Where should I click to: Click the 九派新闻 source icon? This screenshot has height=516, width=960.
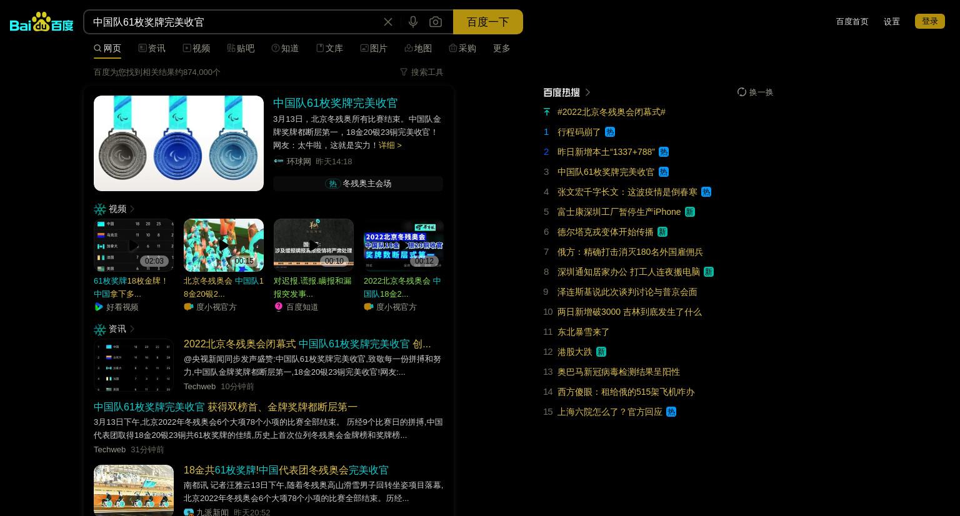click(x=189, y=512)
